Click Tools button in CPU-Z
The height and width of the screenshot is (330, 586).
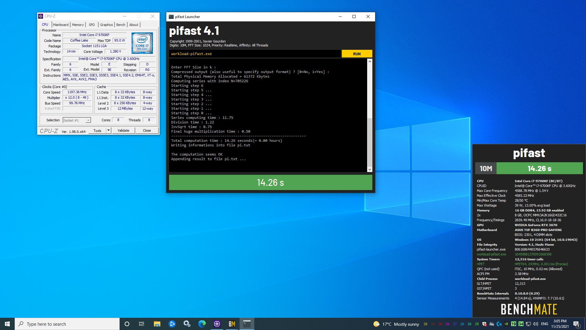pyautogui.click(x=97, y=130)
